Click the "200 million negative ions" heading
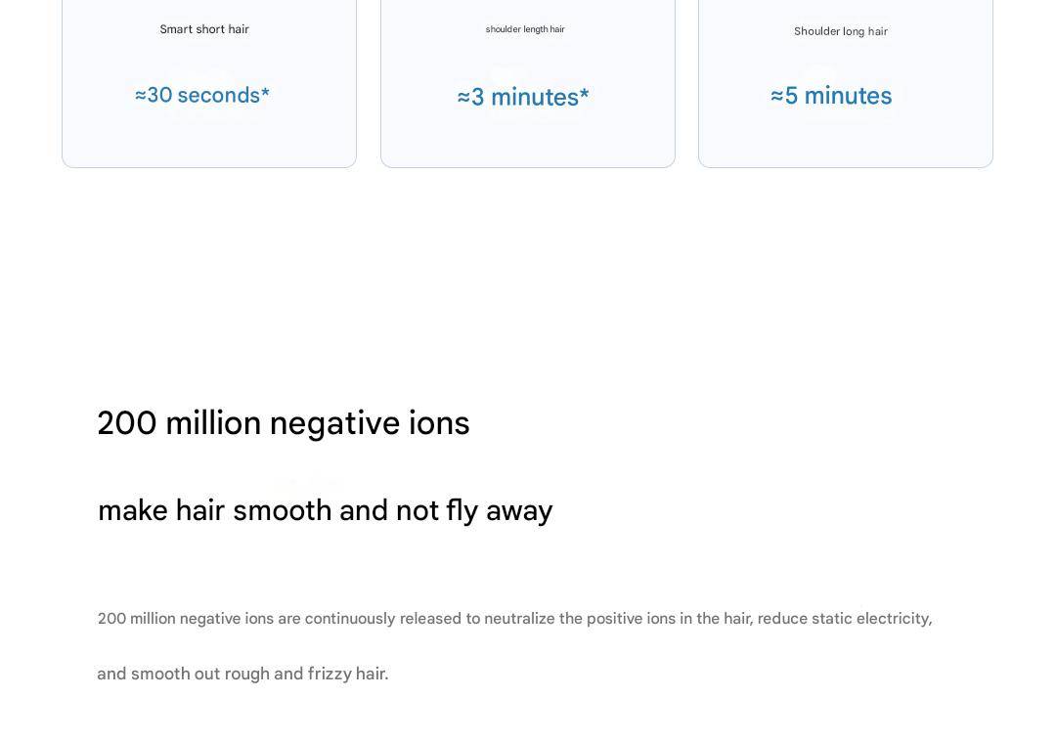Image resolution: width=1056 pixels, height=741 pixels. [284, 423]
